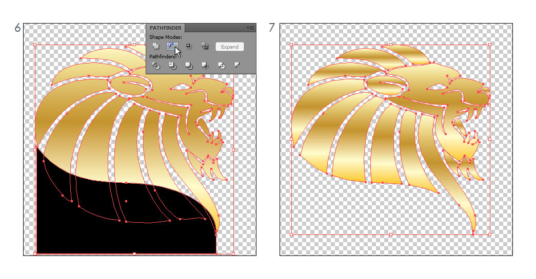
Task: Choose the Exclude shape mode icon
Action: click(x=205, y=46)
